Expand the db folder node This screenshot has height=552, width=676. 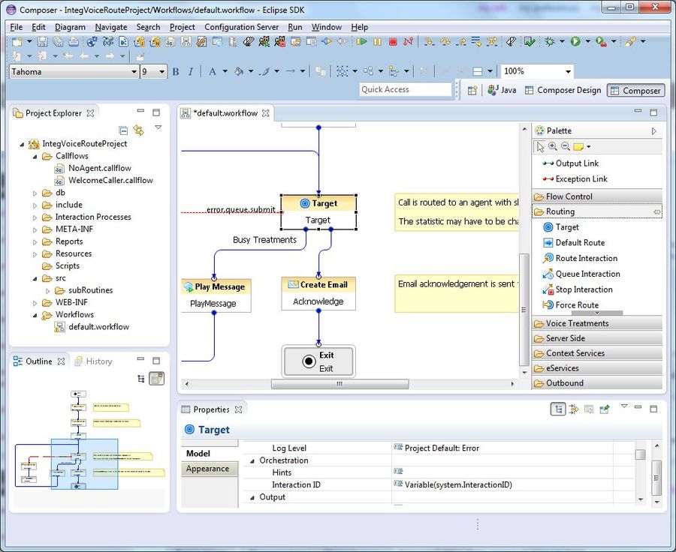(35, 193)
